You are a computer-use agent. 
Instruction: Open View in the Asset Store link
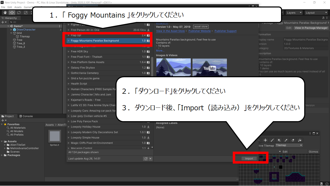point(170,31)
